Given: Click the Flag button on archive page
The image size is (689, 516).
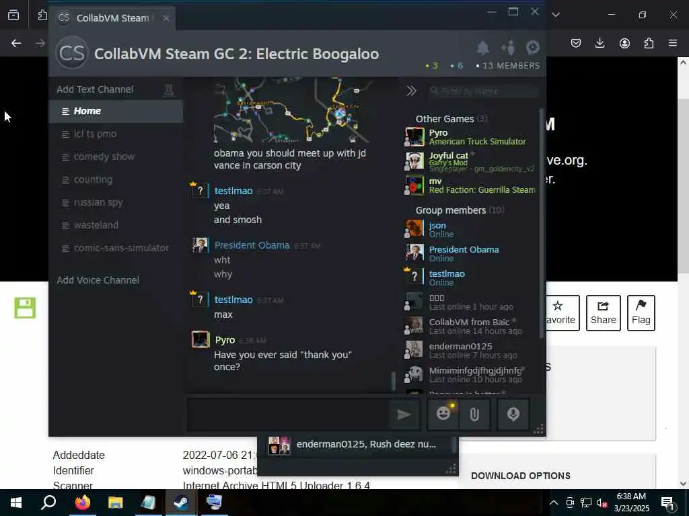Looking at the screenshot, I should pyautogui.click(x=641, y=313).
